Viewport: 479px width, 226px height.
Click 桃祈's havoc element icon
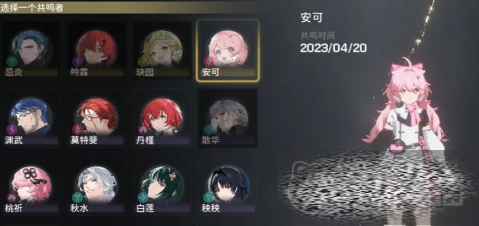point(11,198)
